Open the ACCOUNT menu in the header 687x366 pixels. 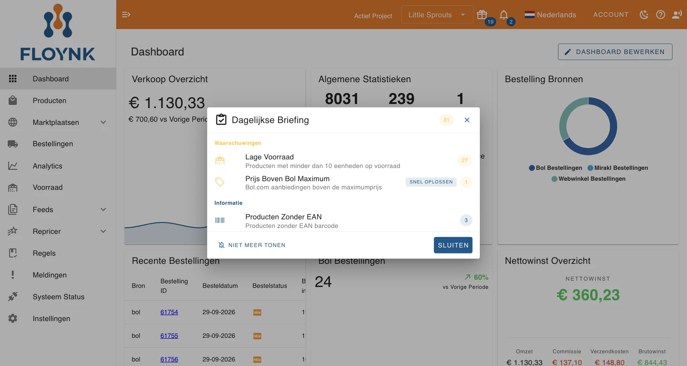point(611,15)
